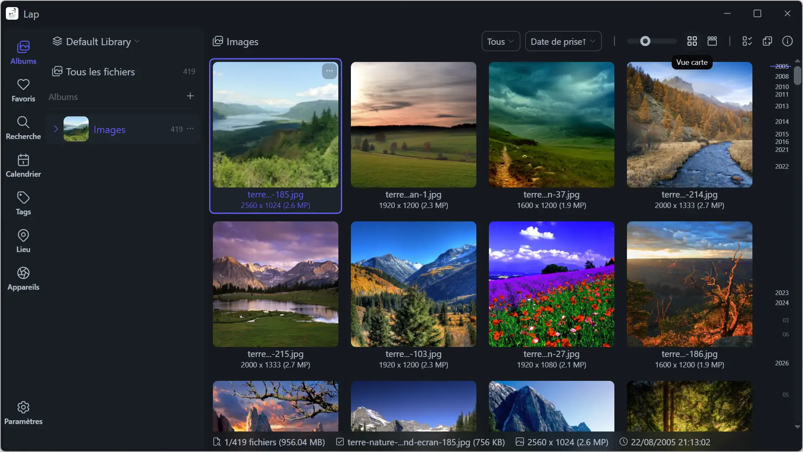Jump to year 2024 on the timeline
Screen dimensions: 803x452
click(782, 303)
